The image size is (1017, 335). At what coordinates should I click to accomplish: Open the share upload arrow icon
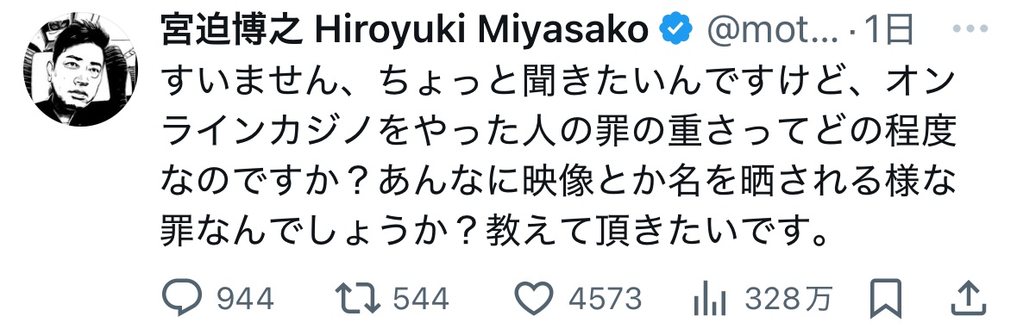(x=967, y=298)
